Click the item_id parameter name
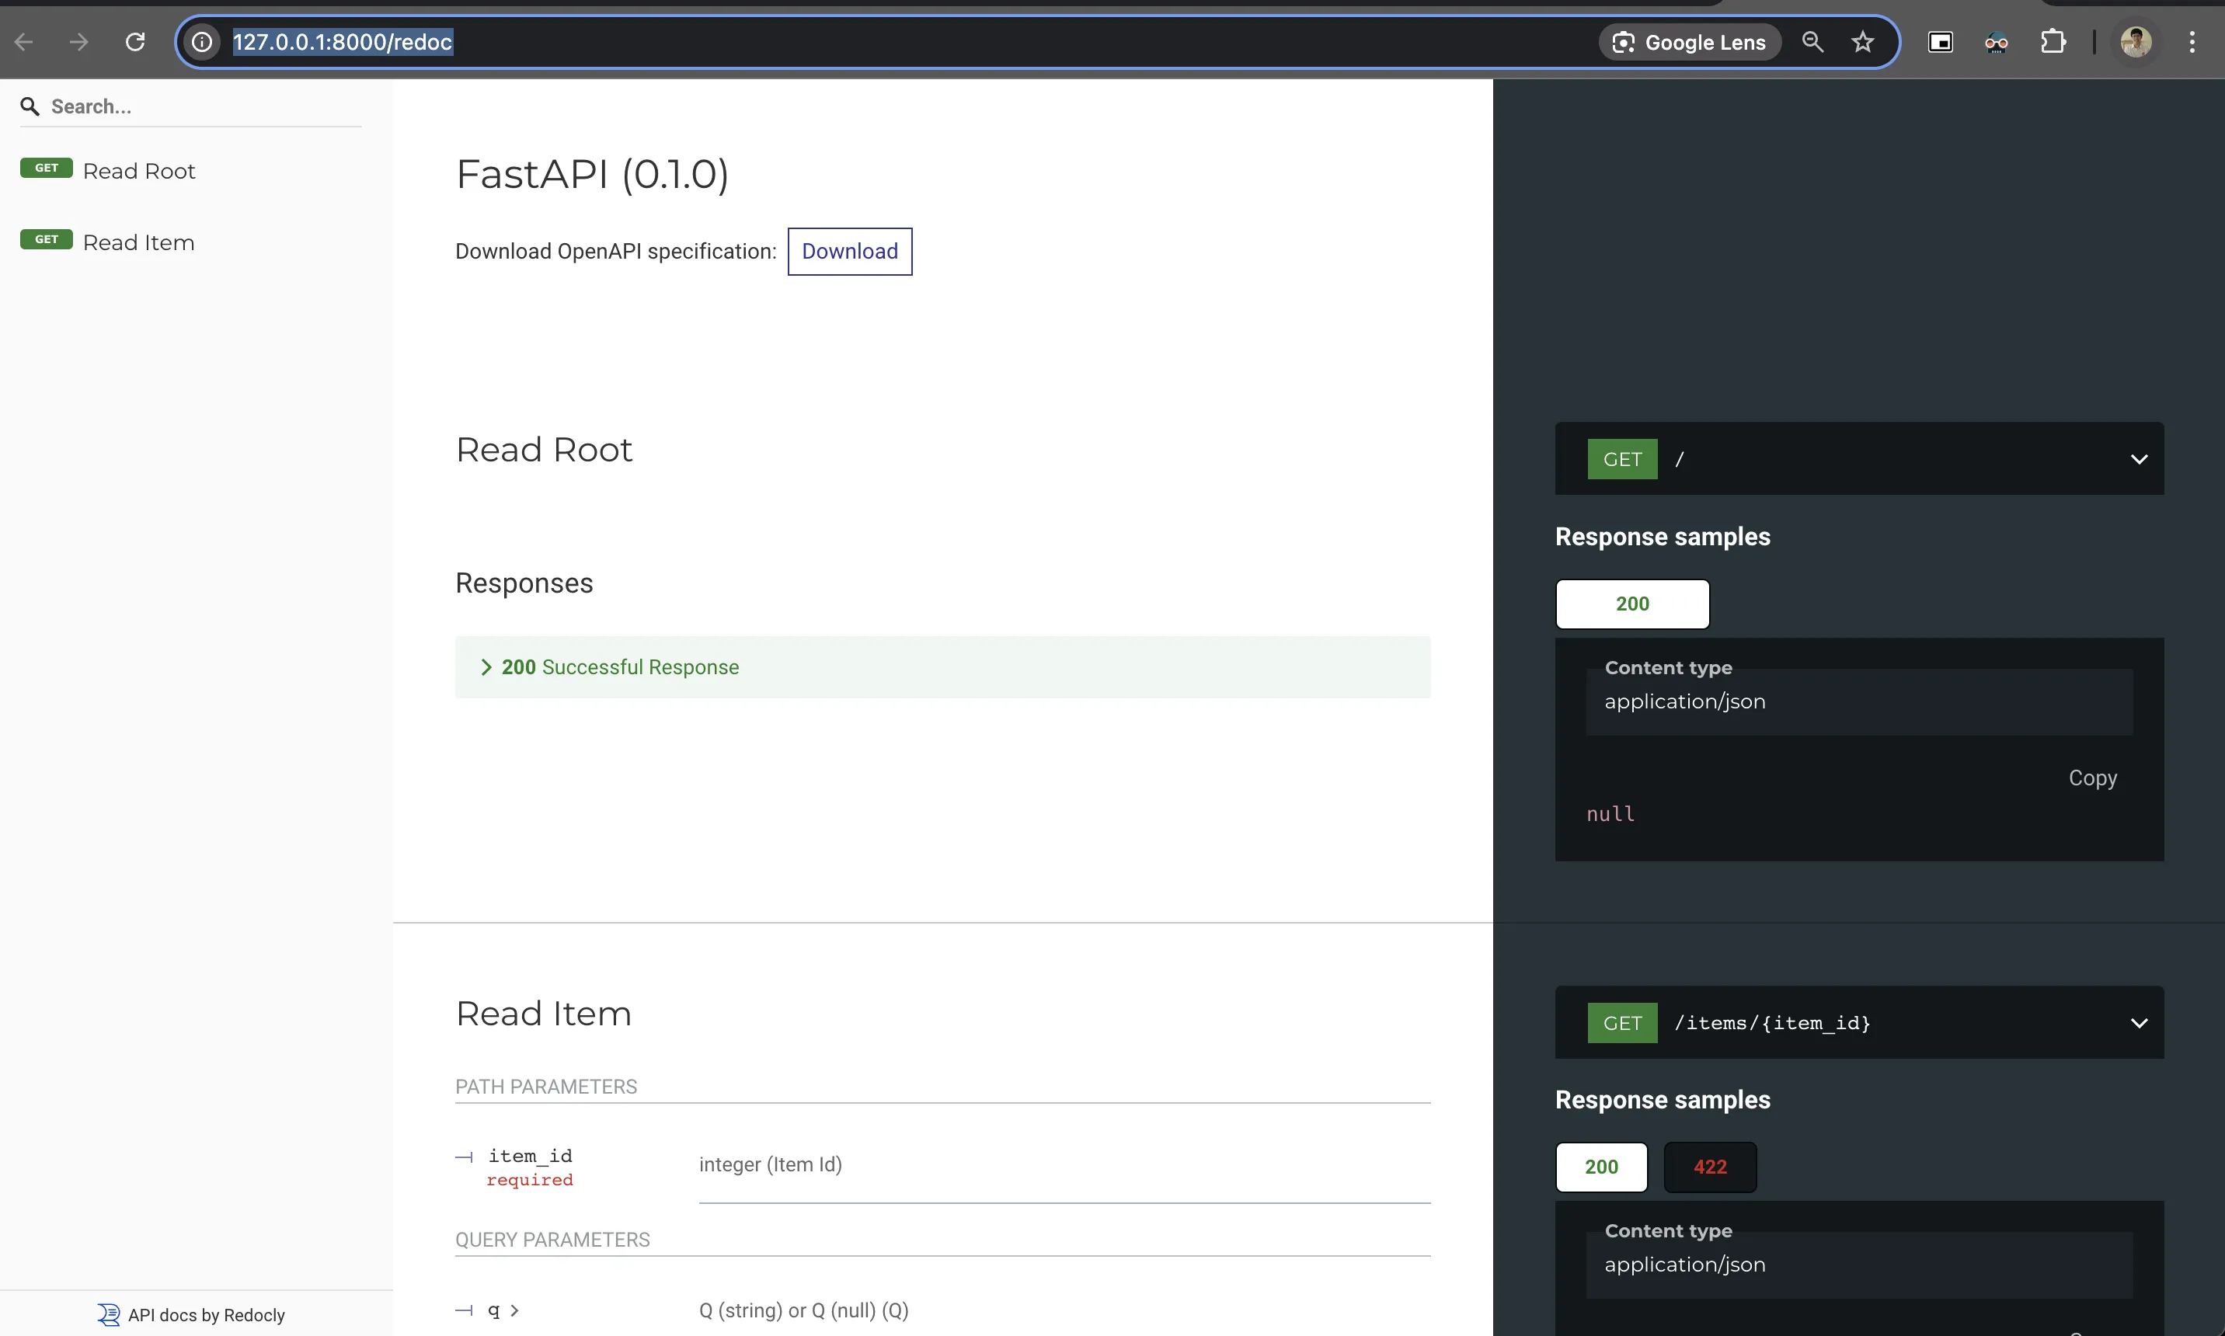The height and width of the screenshot is (1336, 2225). point(531,1156)
